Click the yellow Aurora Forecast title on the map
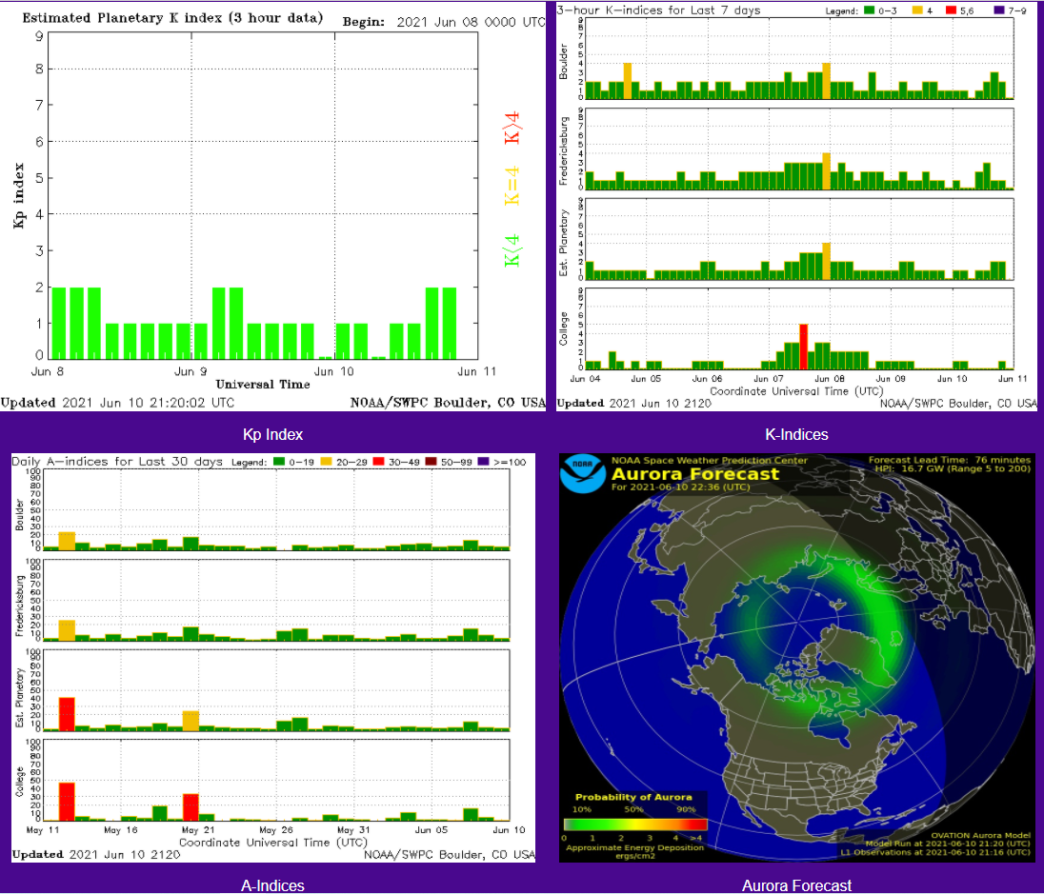Viewport: 1044px width, 894px height. pos(694,474)
